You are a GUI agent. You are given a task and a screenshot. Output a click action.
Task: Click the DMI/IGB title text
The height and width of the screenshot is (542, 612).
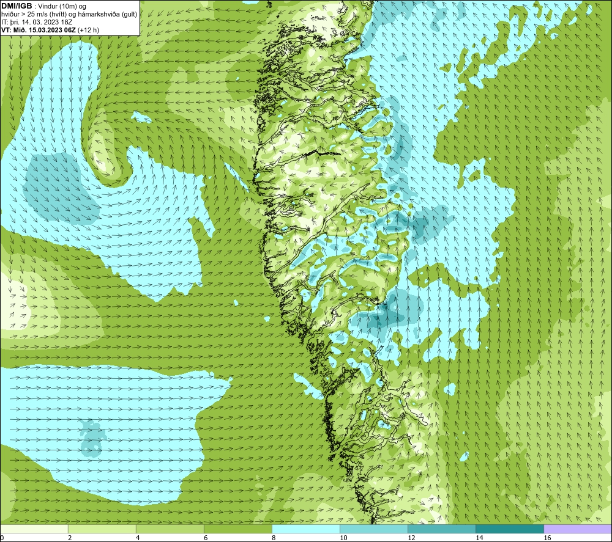tap(17, 6)
